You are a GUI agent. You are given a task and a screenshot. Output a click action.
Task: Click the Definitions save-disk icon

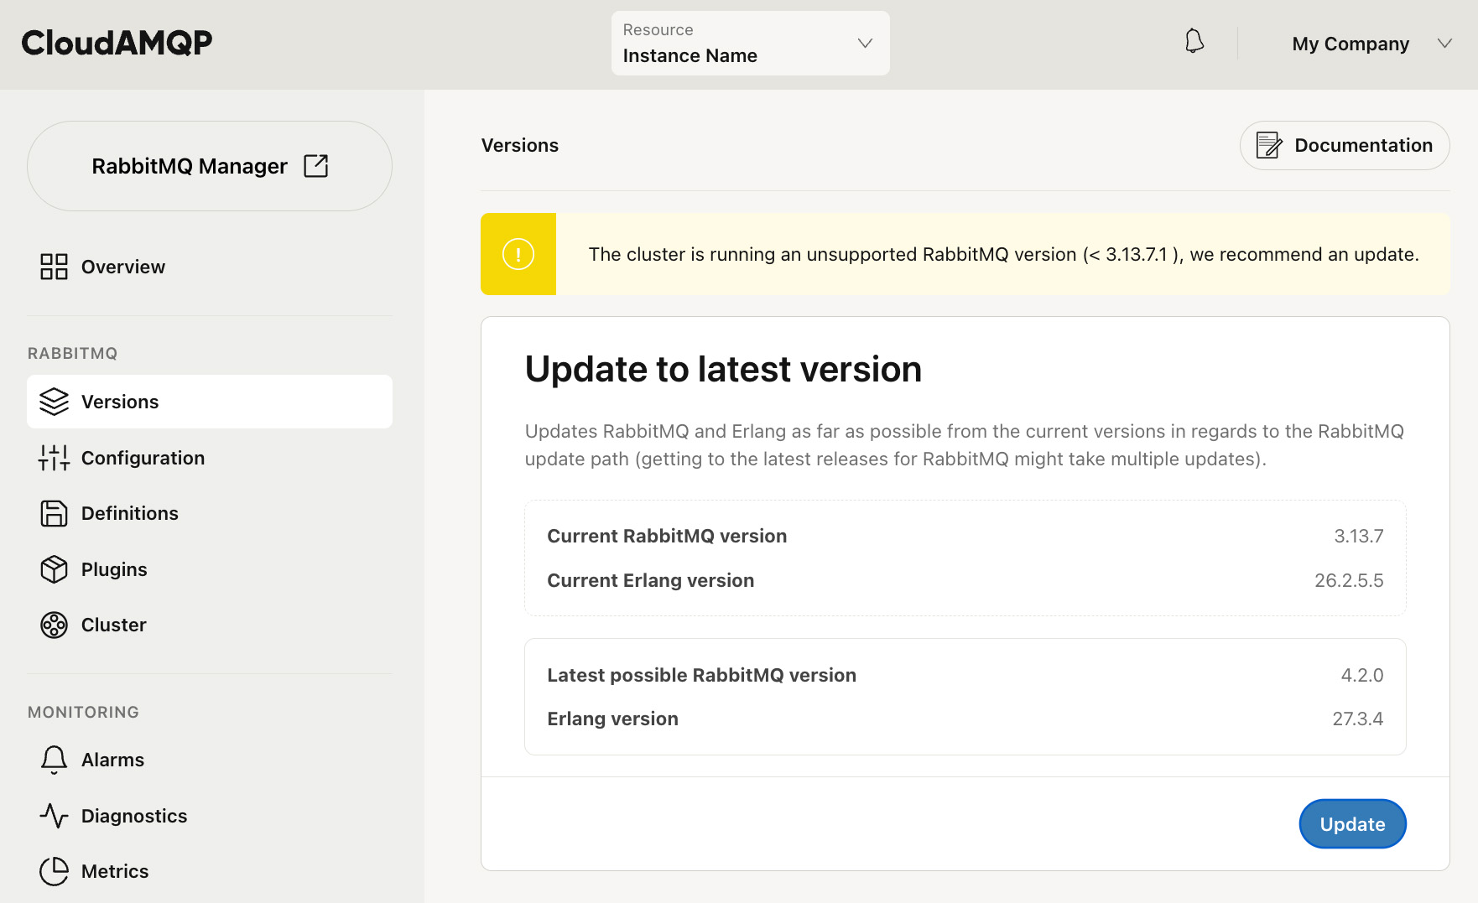[54, 513]
